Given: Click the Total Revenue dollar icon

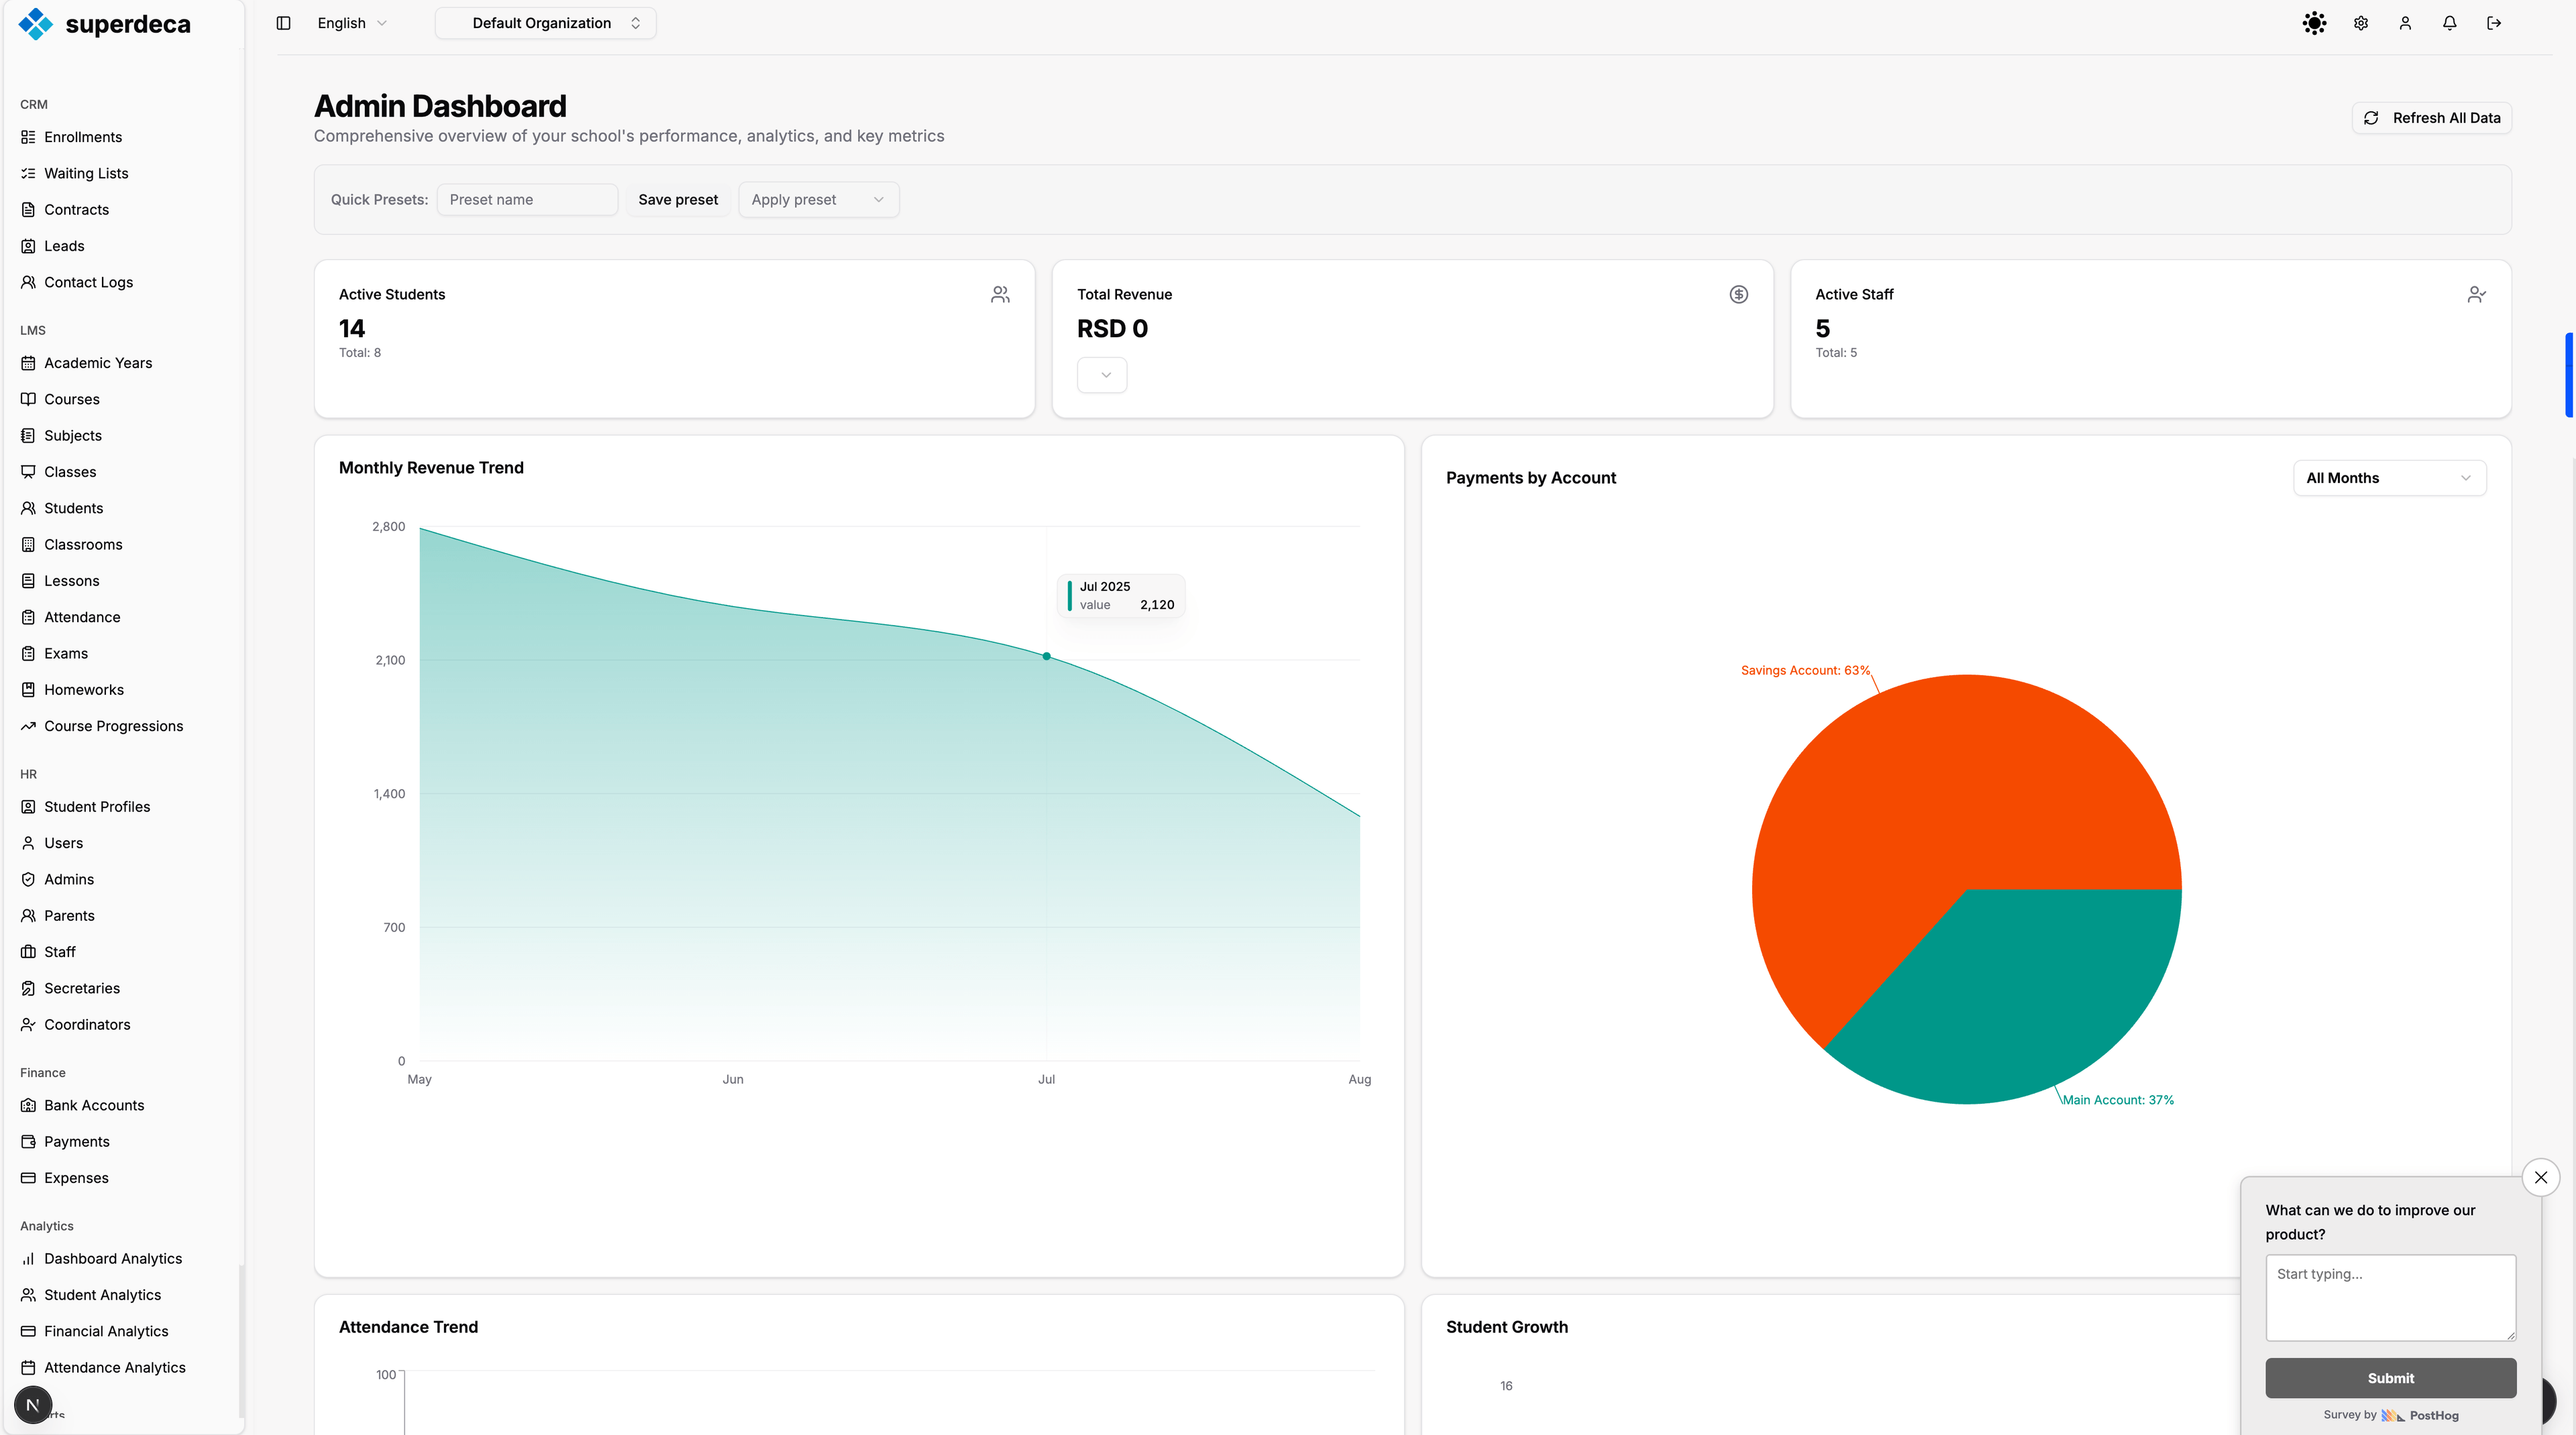Looking at the screenshot, I should click(1739, 294).
